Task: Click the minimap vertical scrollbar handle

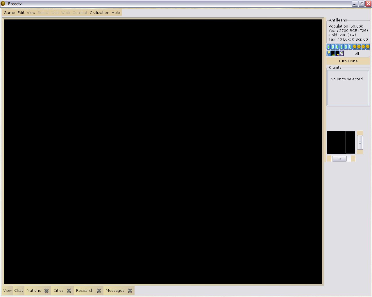Action: coord(360,142)
